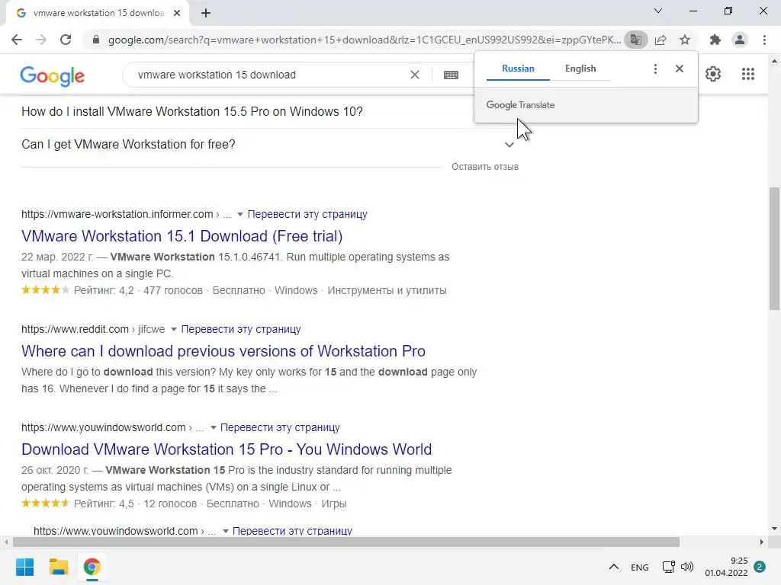781x585 pixels.
Task: Click the scroll down arrow of vertical scrollbar
Action: coord(774,529)
